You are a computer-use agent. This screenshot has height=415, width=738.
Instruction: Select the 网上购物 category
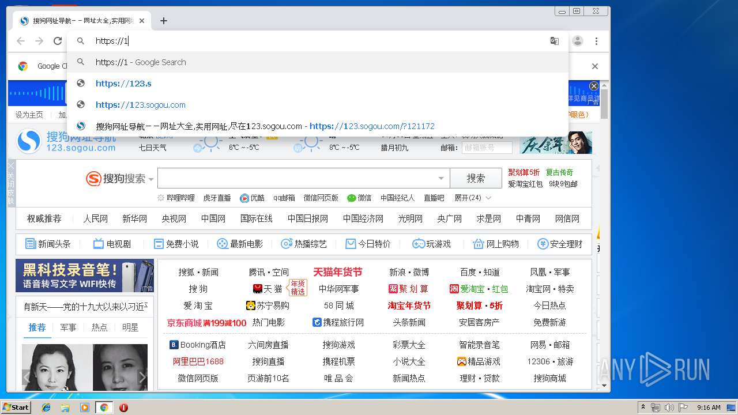click(x=496, y=244)
